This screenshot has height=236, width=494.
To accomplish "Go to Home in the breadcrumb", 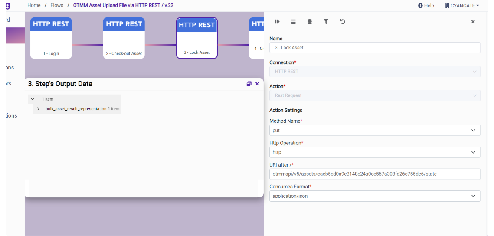I will 34,5.
